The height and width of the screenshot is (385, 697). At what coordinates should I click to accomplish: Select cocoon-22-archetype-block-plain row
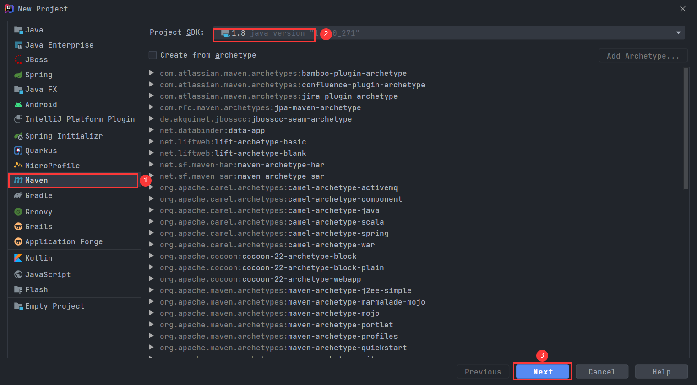tap(416, 268)
